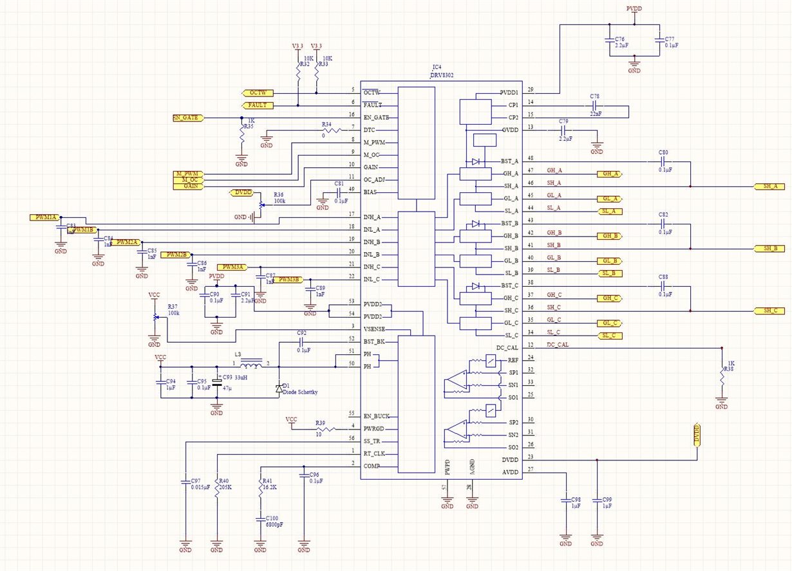Viewport: 792px width, 571px height.
Task: Select the yellow M_OC port
Action: (187, 180)
